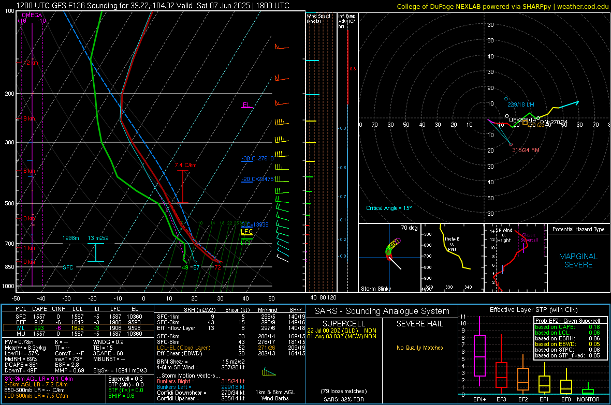Click the Supercell = 0.3 value
Viewport: 611px width, 405px height.
(125, 379)
